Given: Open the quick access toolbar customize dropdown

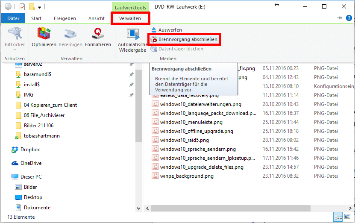Looking at the screenshot, I should click(39, 7).
